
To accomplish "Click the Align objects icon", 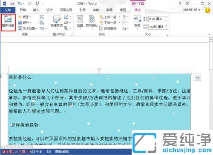I will (x=124, y=17).
